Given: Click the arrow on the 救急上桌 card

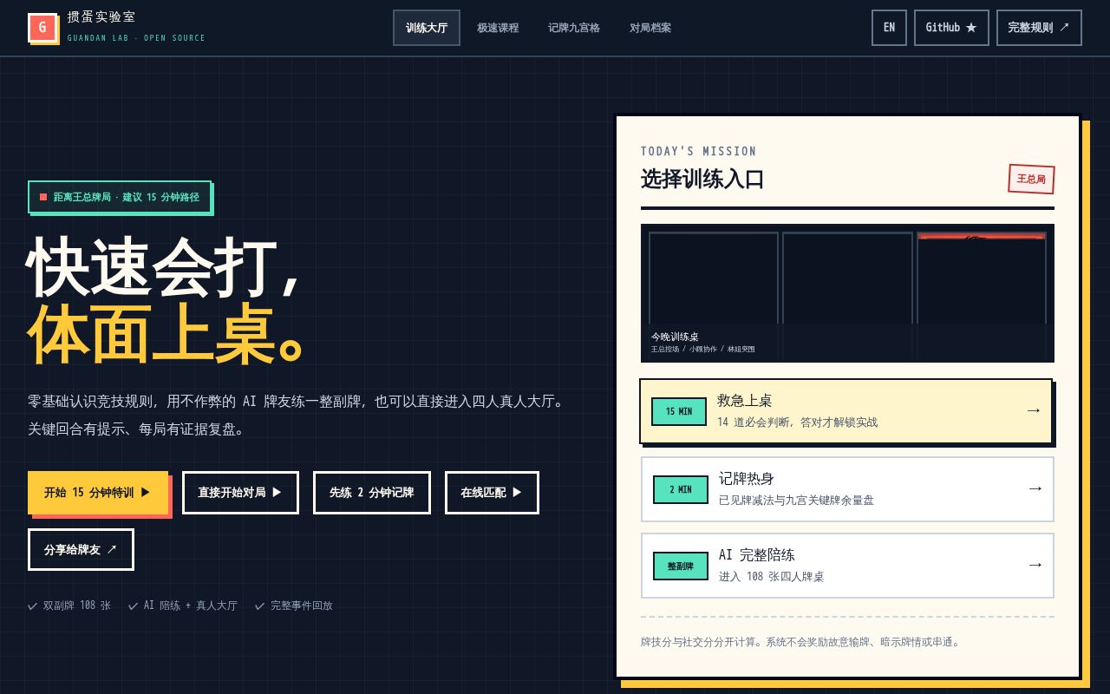Looking at the screenshot, I should tap(1033, 410).
